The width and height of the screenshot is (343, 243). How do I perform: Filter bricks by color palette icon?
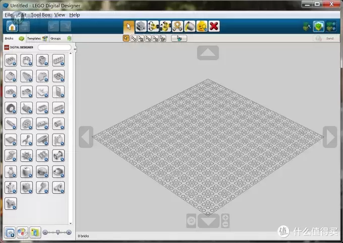(23, 232)
